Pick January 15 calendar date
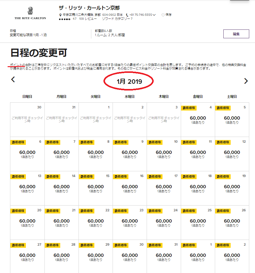Screen dimensions: 255x273 [x=96, y=188]
